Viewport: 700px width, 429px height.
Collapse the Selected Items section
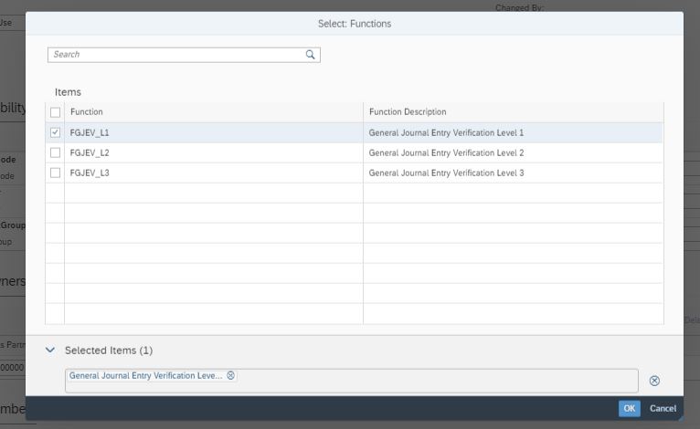(50, 351)
